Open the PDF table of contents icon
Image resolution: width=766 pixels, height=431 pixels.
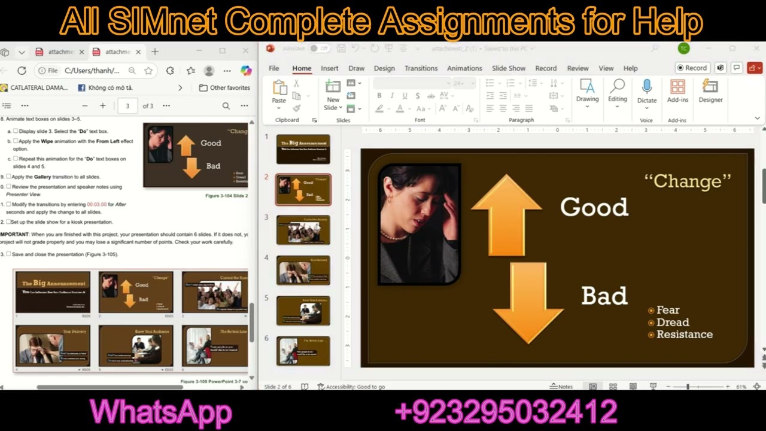tap(7, 106)
